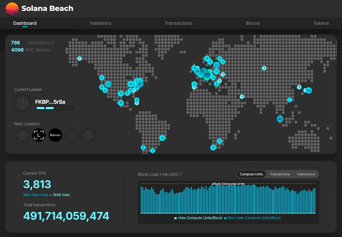The width and height of the screenshot is (342, 237).
Task: Click the current leader slot progress bar
Action: (x=54, y=108)
